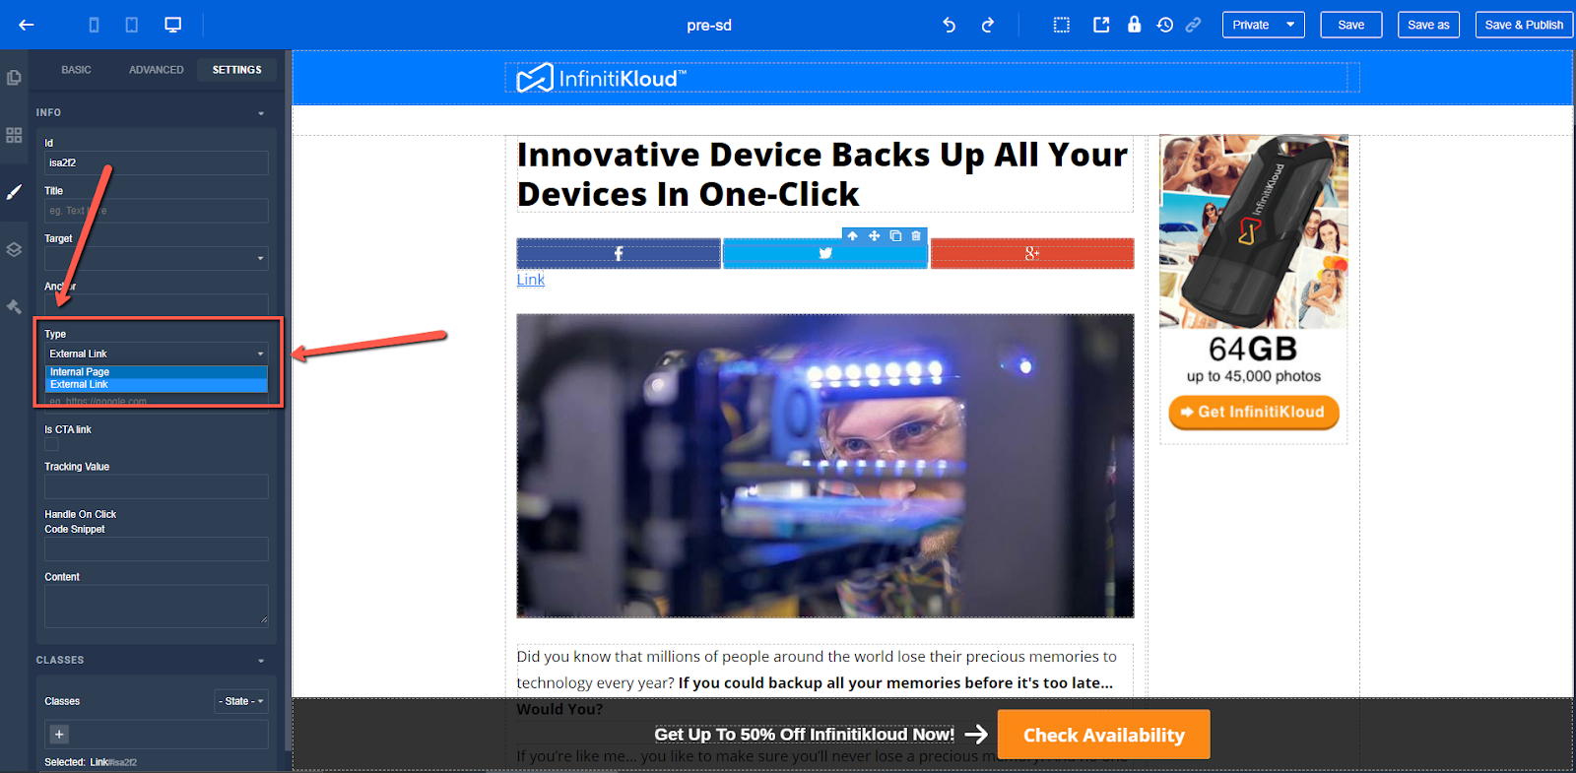Click the Twitter share button
The width and height of the screenshot is (1576, 773).
tap(825, 255)
